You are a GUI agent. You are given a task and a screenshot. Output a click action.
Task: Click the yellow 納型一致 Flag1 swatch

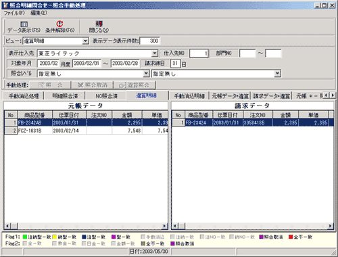coord(54,237)
